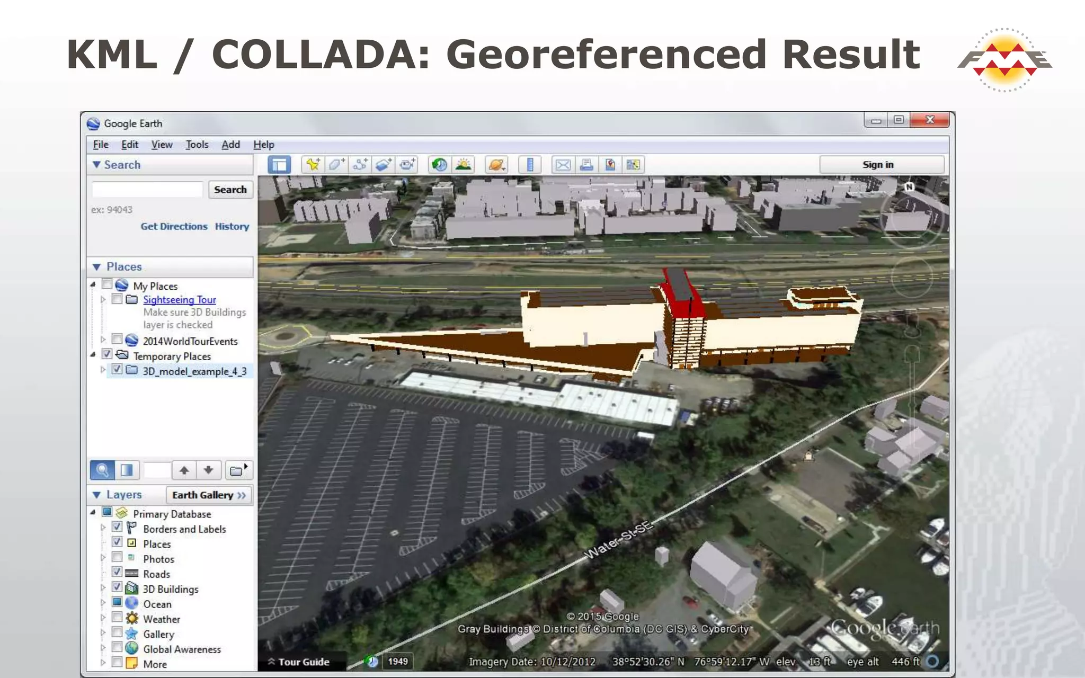1085x678 pixels.
Task: Collapse the Primary Database tree node
Action: coord(93,512)
